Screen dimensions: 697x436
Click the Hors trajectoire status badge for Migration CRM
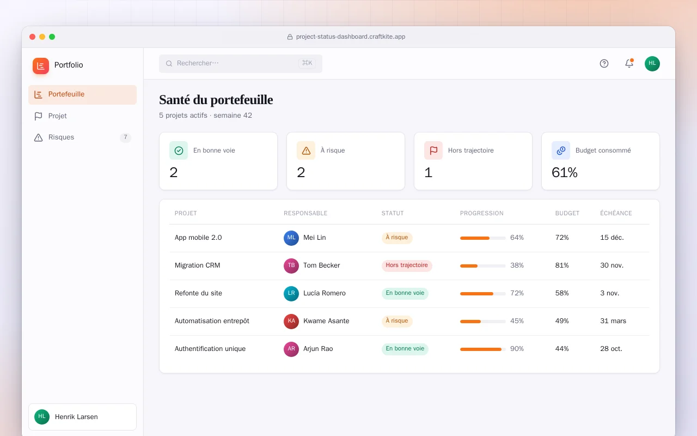407,265
